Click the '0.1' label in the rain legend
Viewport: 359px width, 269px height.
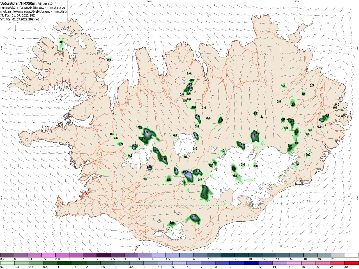[x=2, y=267]
